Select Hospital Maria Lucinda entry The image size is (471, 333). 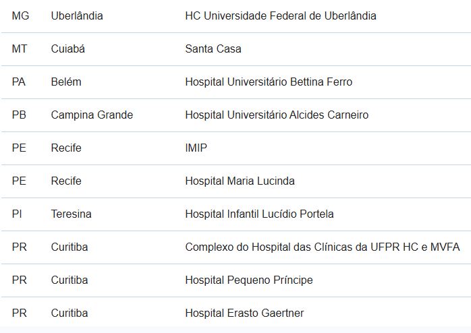click(x=240, y=181)
